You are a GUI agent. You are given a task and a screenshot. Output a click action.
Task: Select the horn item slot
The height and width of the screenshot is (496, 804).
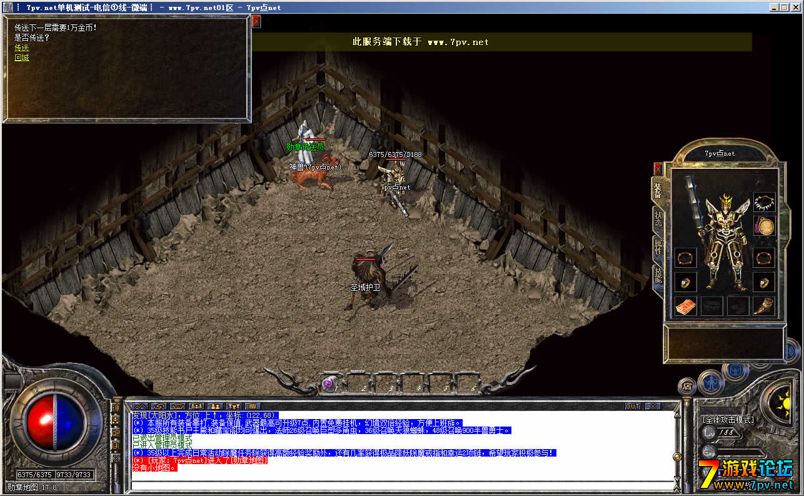tap(763, 306)
